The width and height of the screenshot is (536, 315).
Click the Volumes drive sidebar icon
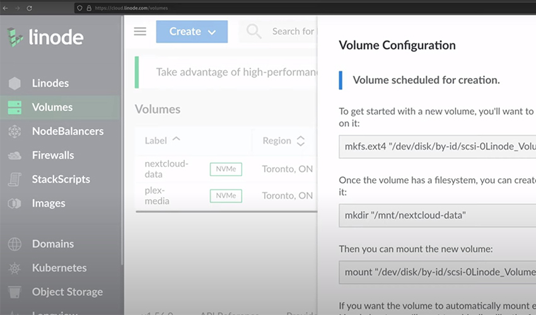pyautogui.click(x=15, y=108)
